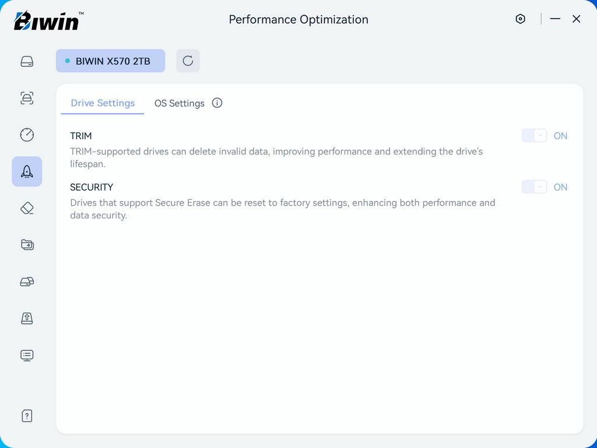Open the drive clone sidebar icon
597x448 pixels.
coord(27,282)
